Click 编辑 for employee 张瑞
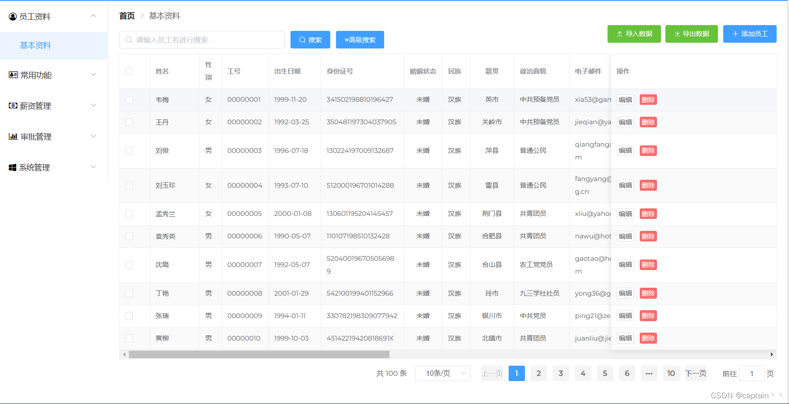The height and width of the screenshot is (404, 789). coord(625,316)
